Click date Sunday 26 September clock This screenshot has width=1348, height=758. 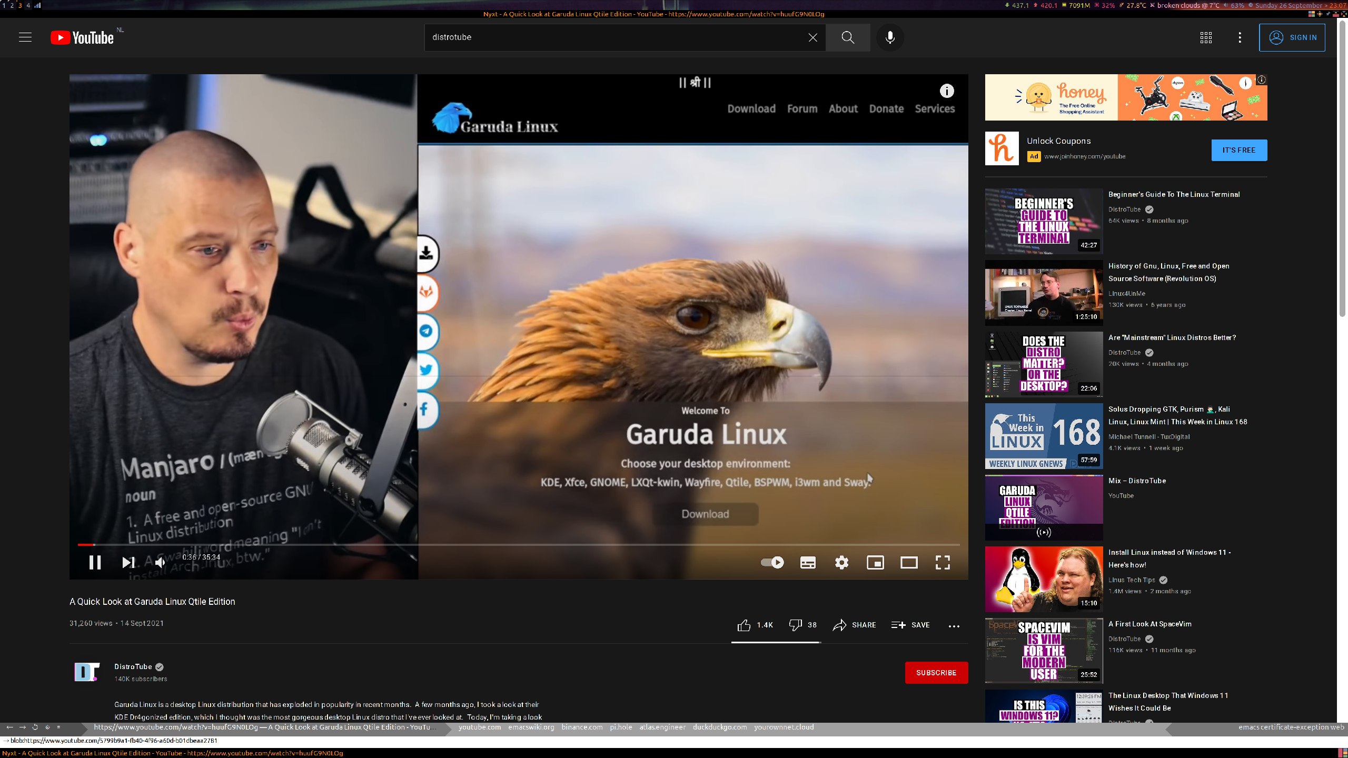1297,5
